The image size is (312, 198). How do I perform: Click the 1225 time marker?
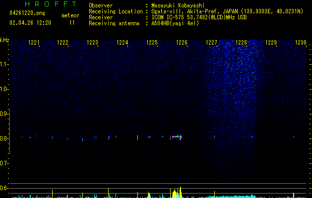(x=152, y=43)
